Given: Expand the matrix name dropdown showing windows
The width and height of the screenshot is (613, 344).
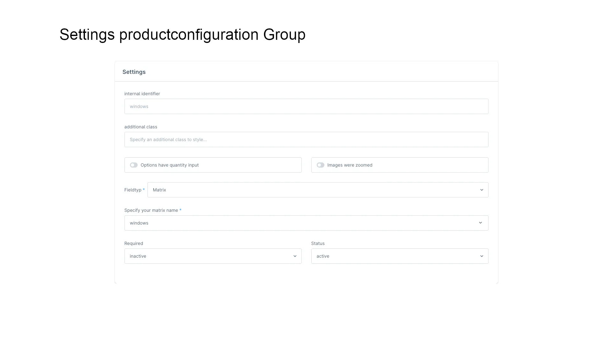Looking at the screenshot, I should [x=306, y=223].
